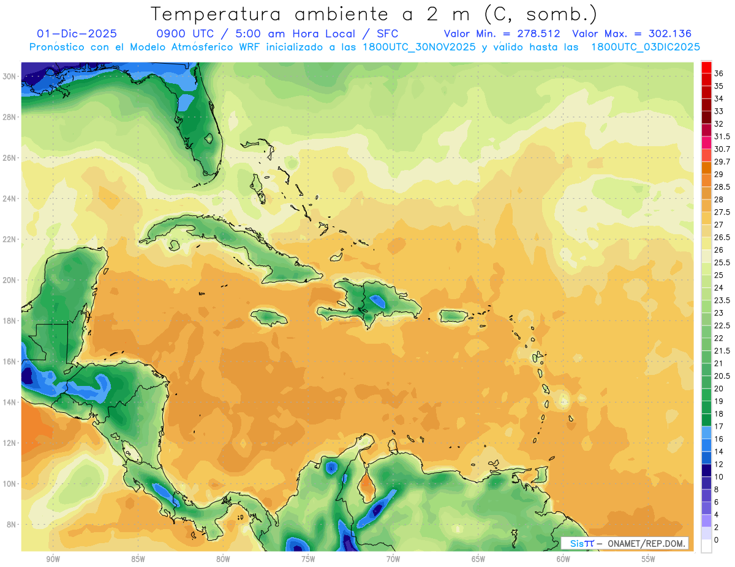Click the "32" value on the color scale
Viewport: 735px width, 567px height.
tap(719, 124)
